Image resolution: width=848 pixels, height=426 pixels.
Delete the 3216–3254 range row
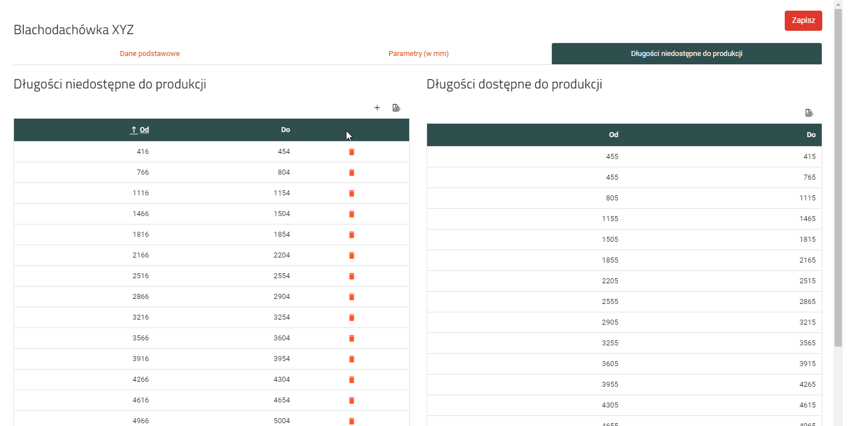pos(352,317)
